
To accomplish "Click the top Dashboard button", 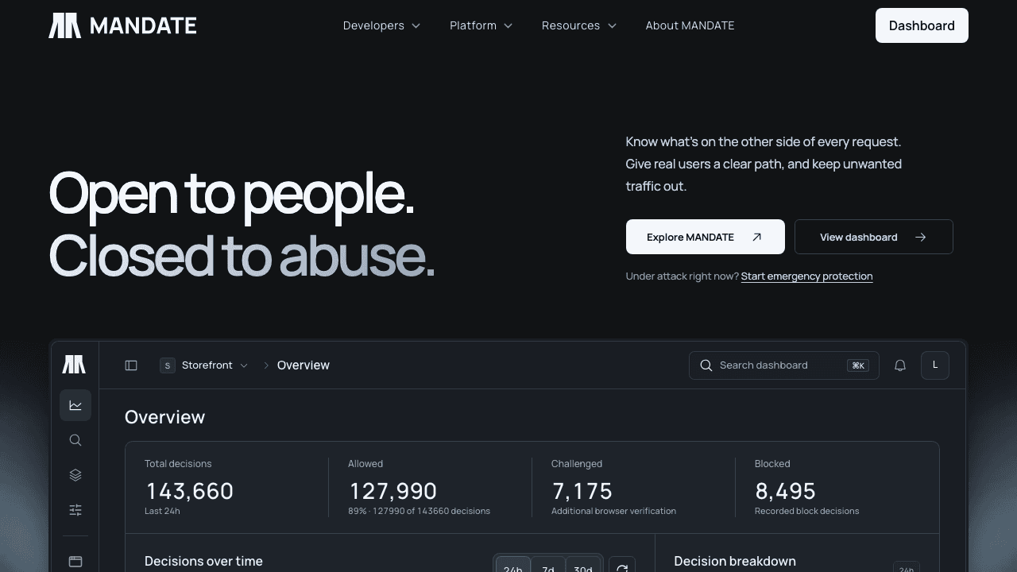I will tap(922, 25).
